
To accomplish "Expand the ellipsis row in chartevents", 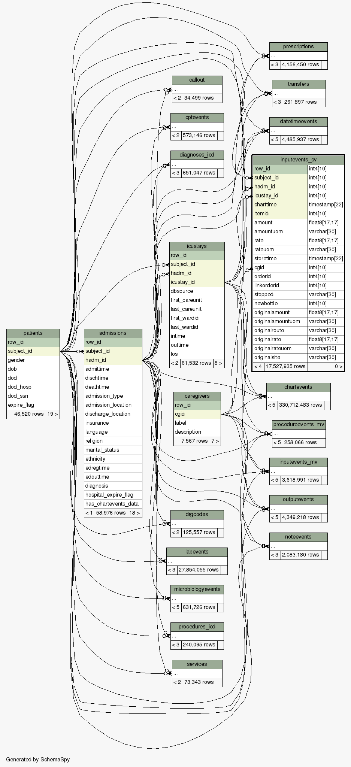I will pos(298,396).
